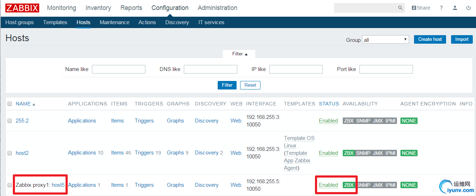Check the box for host 255.2
This screenshot has width=476, height=196.
10,121
